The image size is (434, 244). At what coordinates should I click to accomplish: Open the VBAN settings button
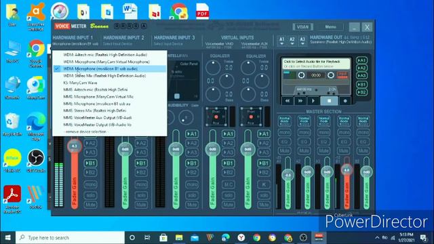pyautogui.click(x=302, y=27)
